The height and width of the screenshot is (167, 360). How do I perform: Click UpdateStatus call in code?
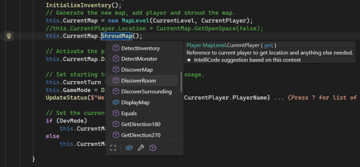(66, 98)
